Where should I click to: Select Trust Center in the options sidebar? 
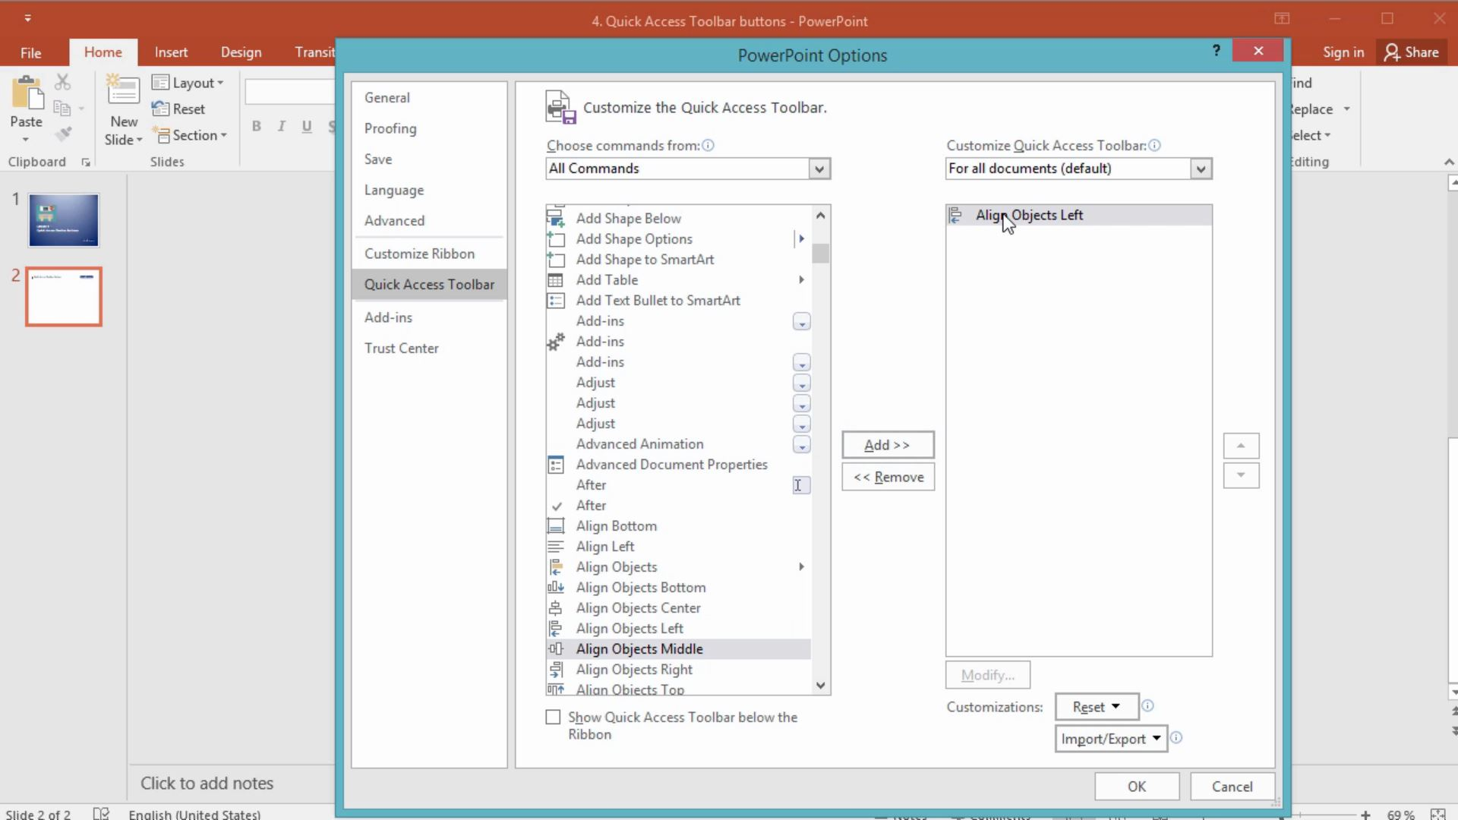tap(401, 348)
